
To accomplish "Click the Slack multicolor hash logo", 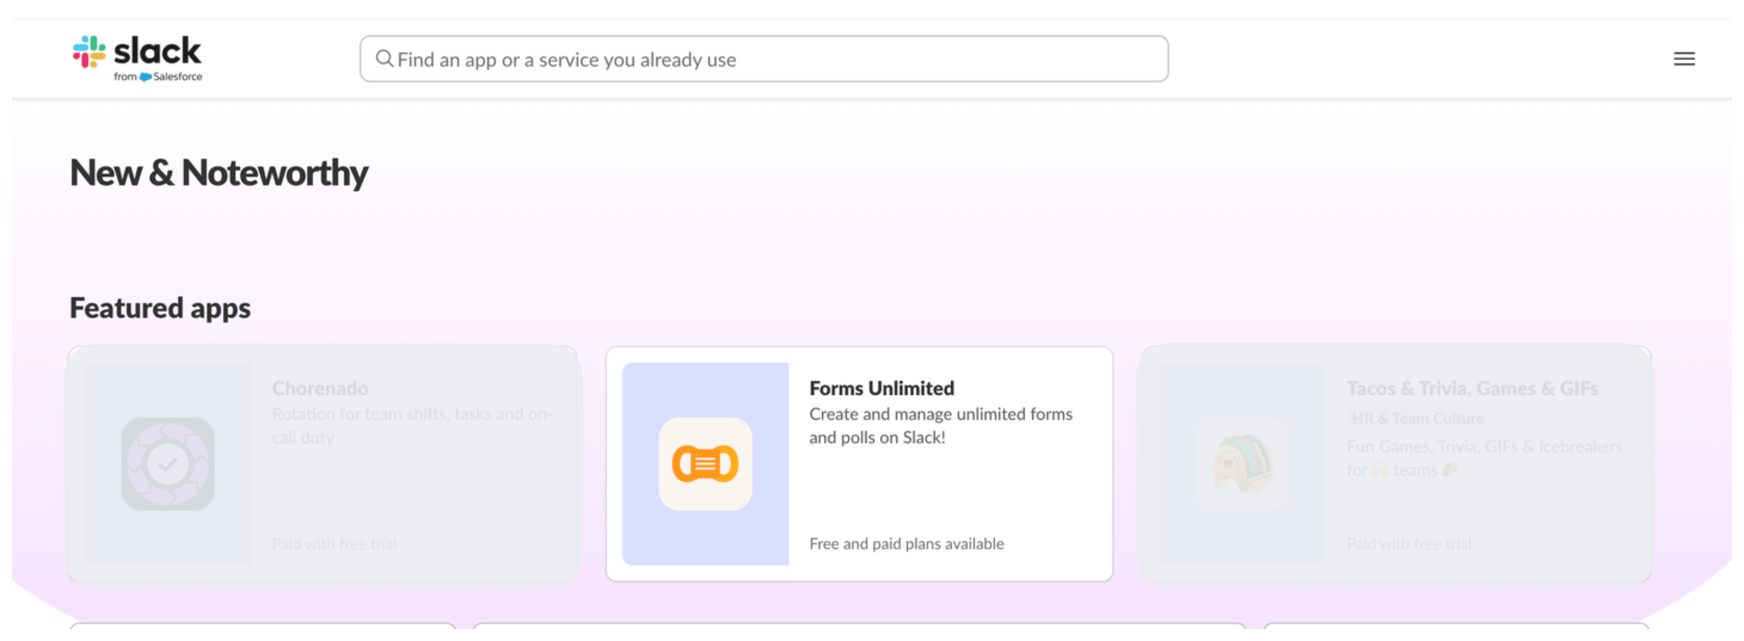I will pyautogui.click(x=89, y=52).
